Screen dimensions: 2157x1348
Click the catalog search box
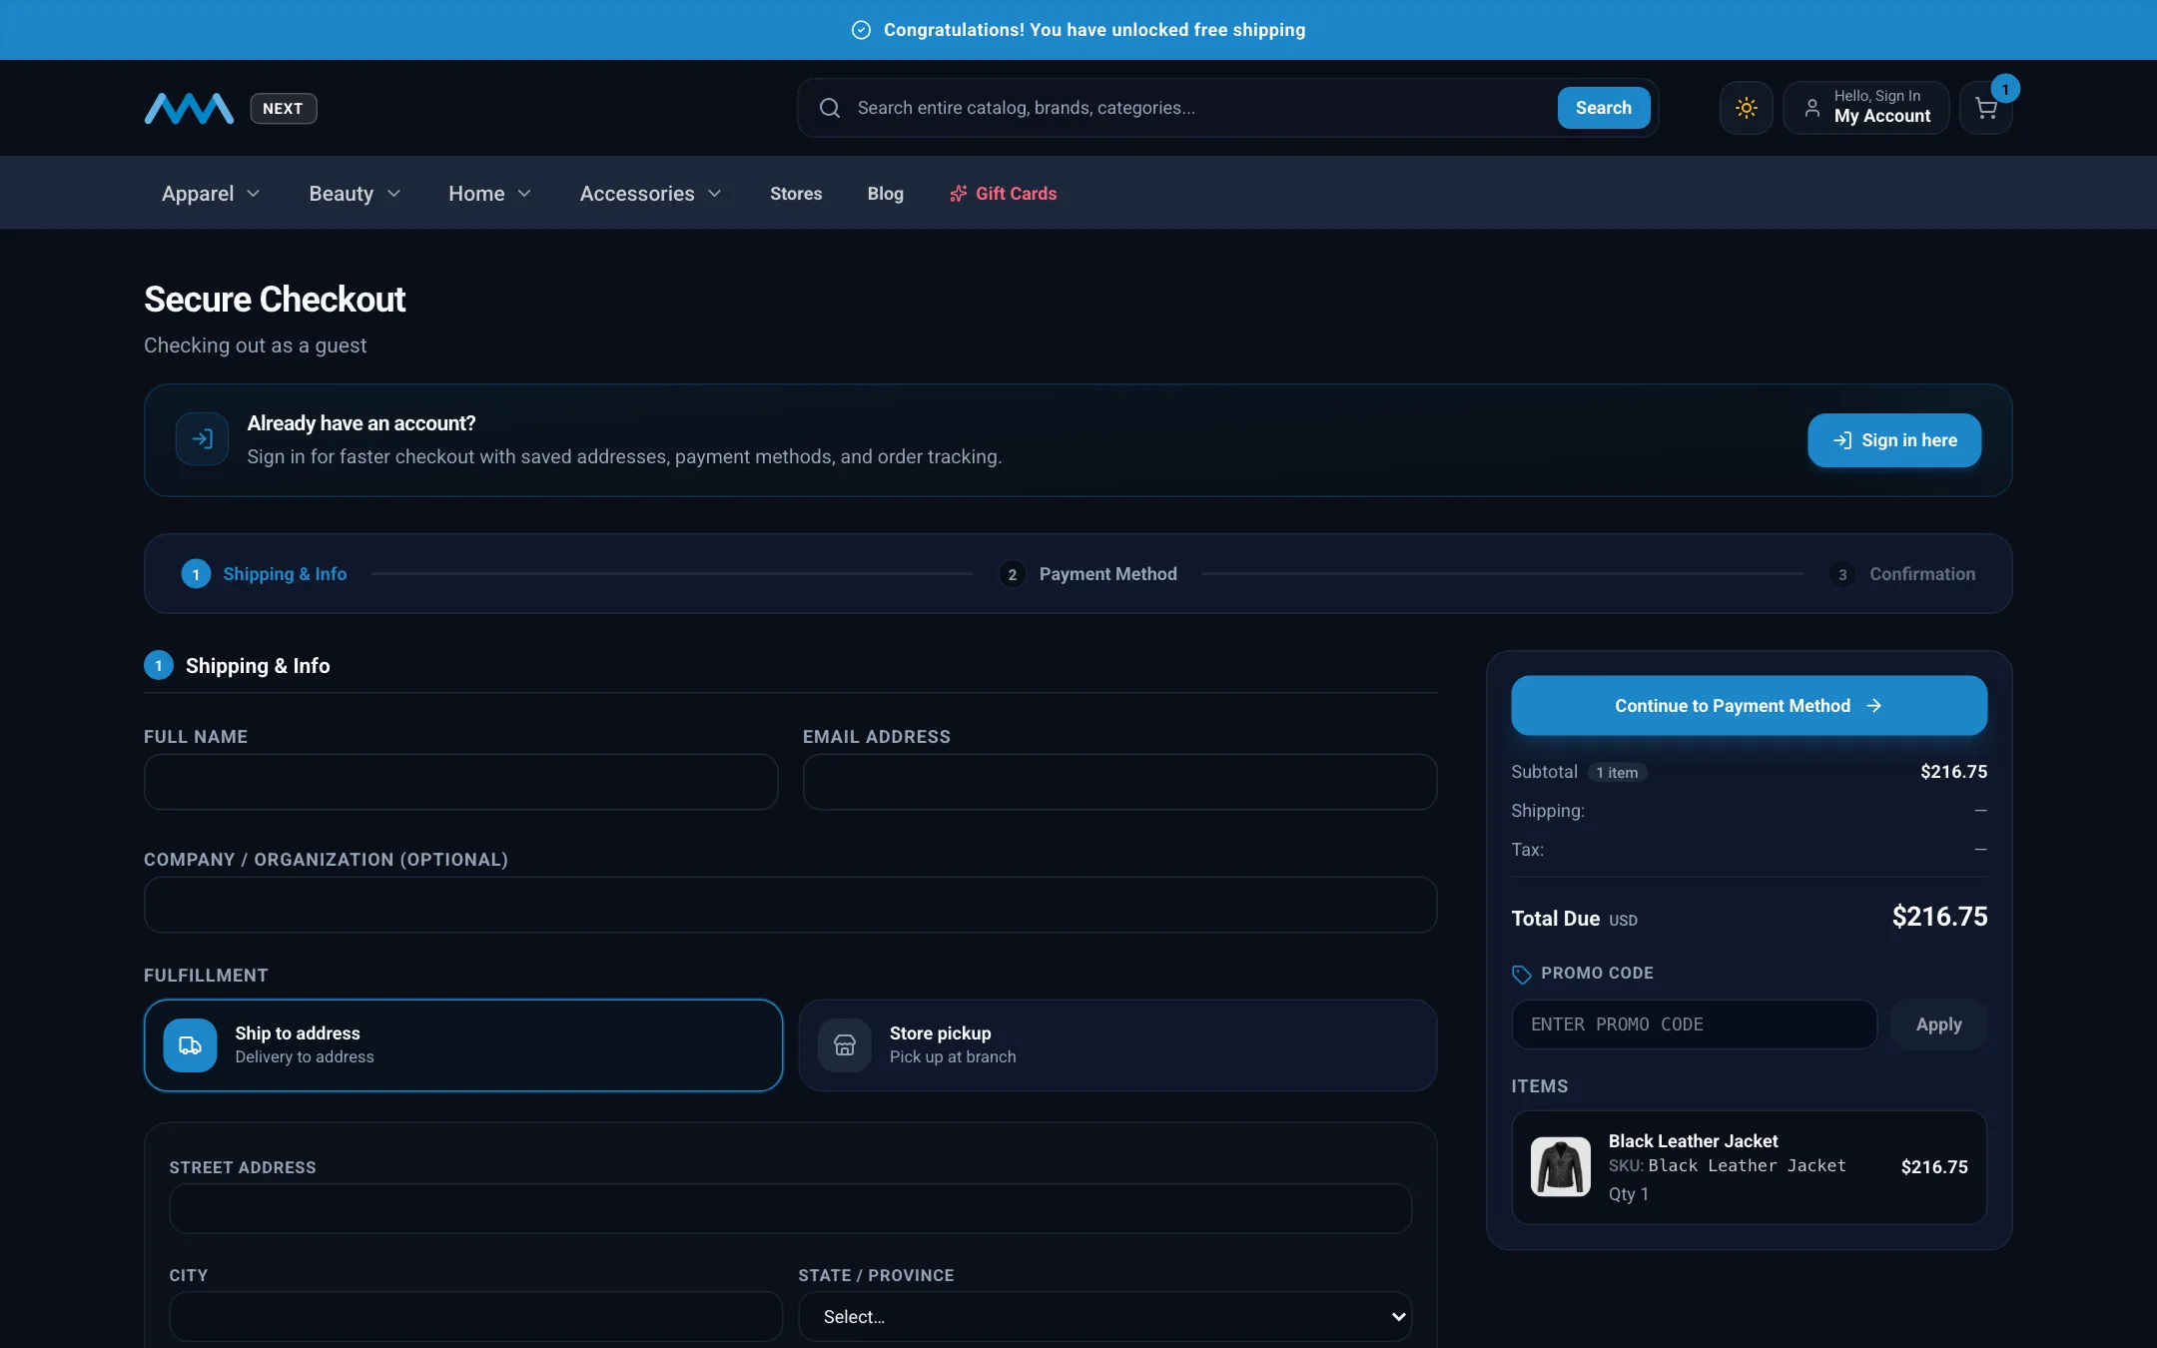(x=1198, y=108)
